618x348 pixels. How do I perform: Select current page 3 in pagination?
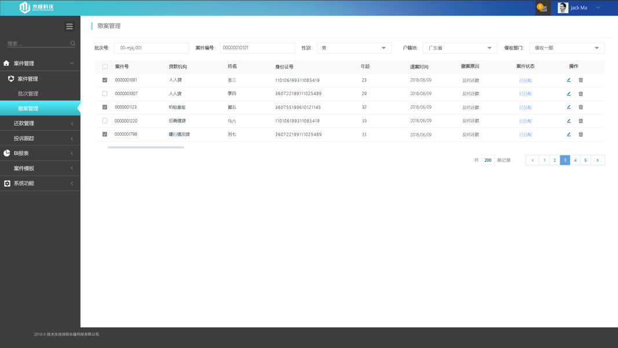coord(565,160)
